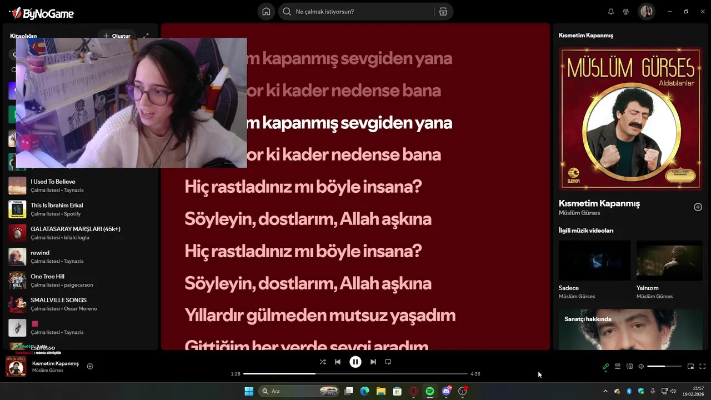Open the 'GALATASARAY MARŞLARI (45k+)' playlist
The height and width of the screenshot is (400, 711).
pos(80,233)
